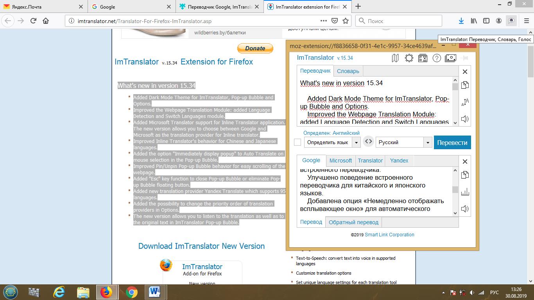The width and height of the screenshot is (534, 300).
Task: Click 'Download ImTranslator New Version' heading link
Action: (201, 246)
